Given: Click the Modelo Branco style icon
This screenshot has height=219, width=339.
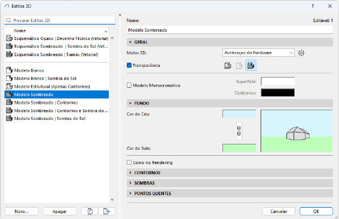Looking at the screenshot, I should coord(9,70).
